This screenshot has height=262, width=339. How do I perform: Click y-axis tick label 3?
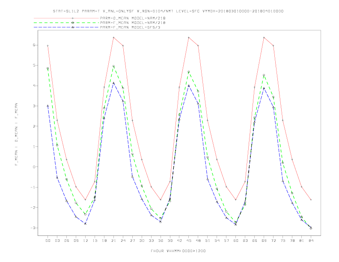click(34, 106)
